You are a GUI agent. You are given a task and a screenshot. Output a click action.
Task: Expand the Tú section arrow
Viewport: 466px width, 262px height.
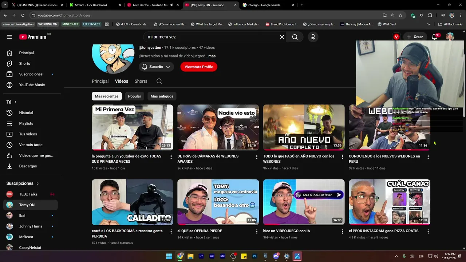pos(15,102)
